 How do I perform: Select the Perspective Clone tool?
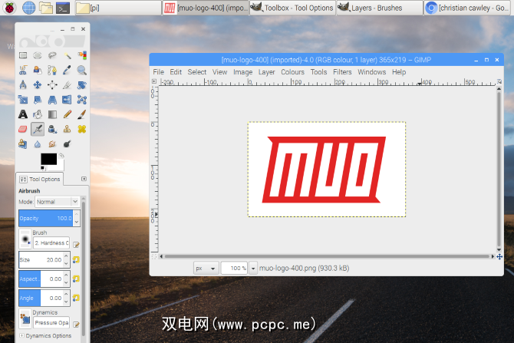[23, 144]
